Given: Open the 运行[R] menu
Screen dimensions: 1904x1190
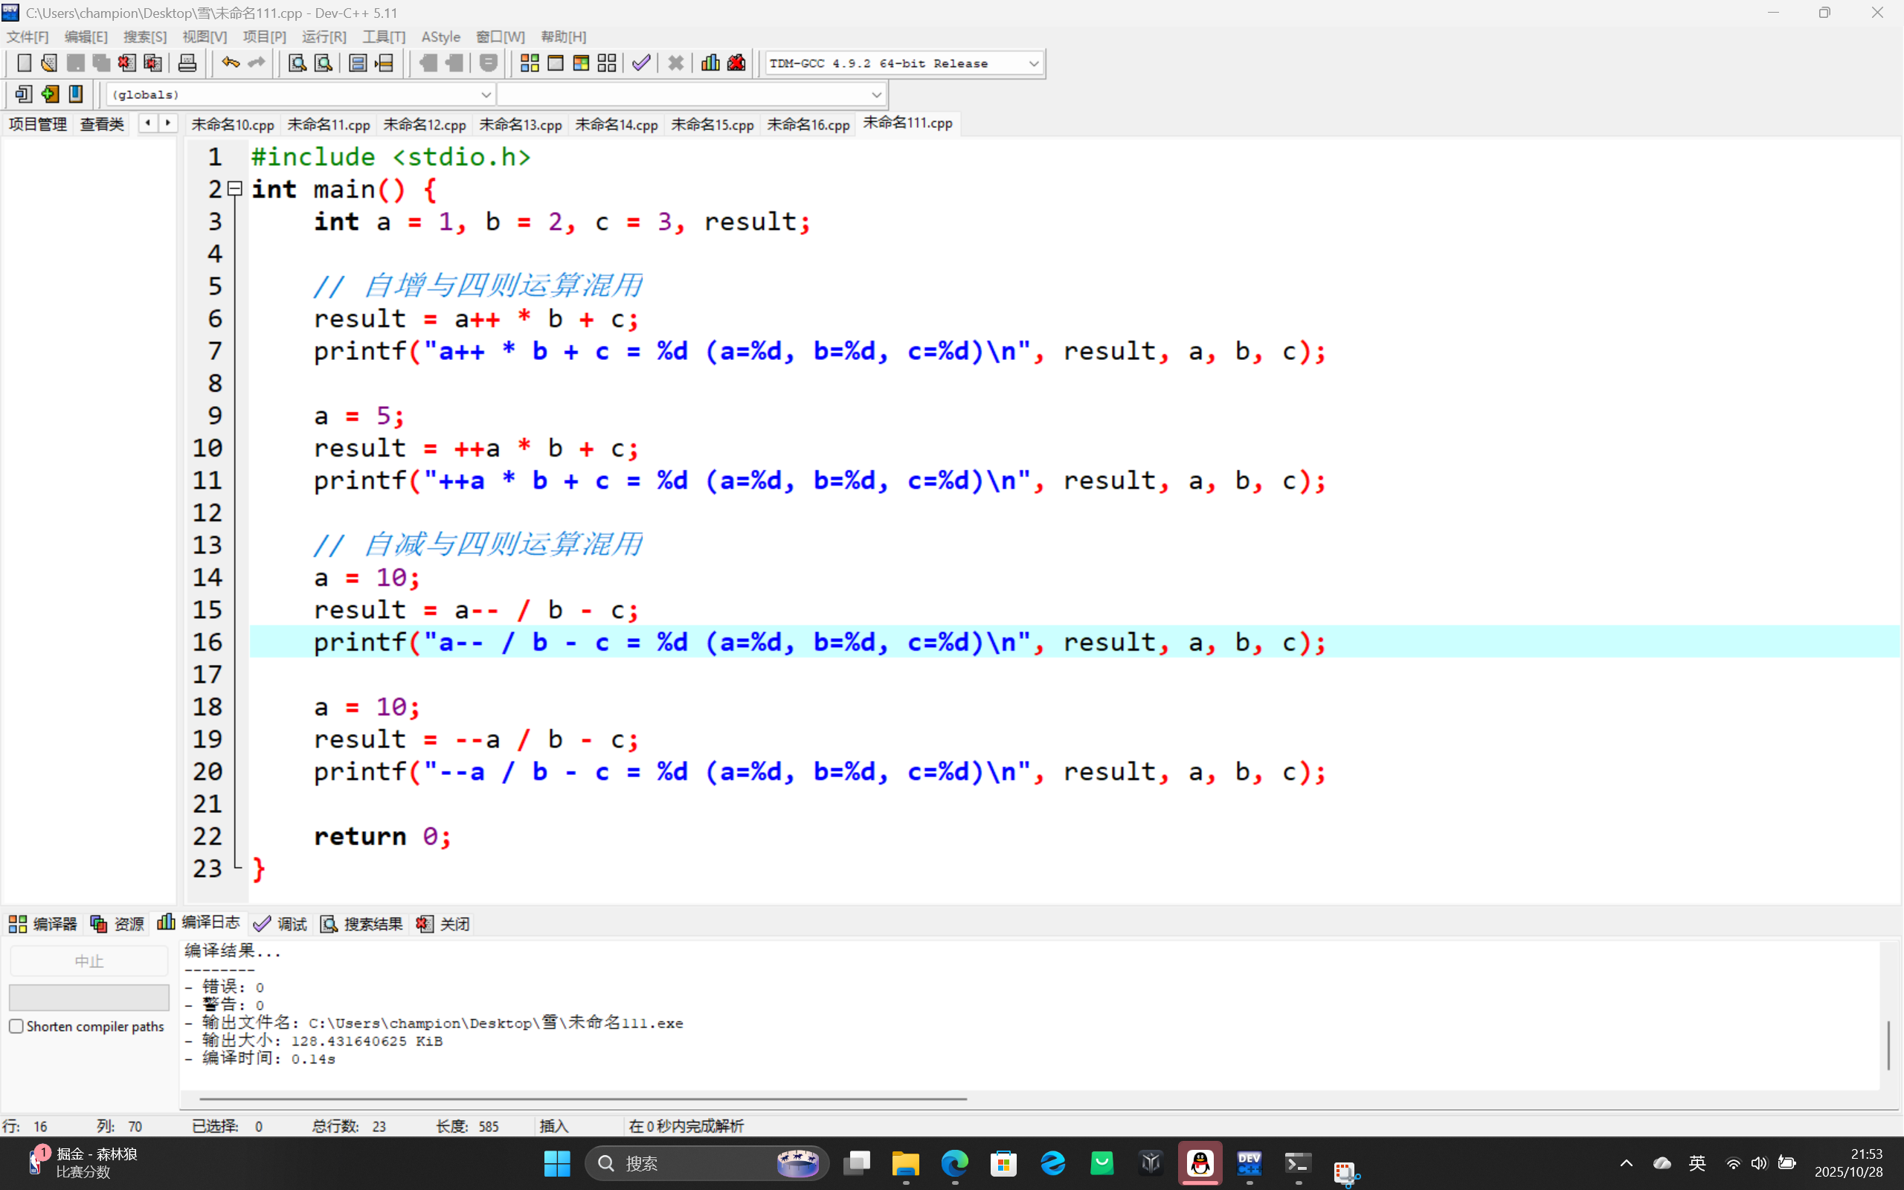Looking at the screenshot, I should point(324,37).
